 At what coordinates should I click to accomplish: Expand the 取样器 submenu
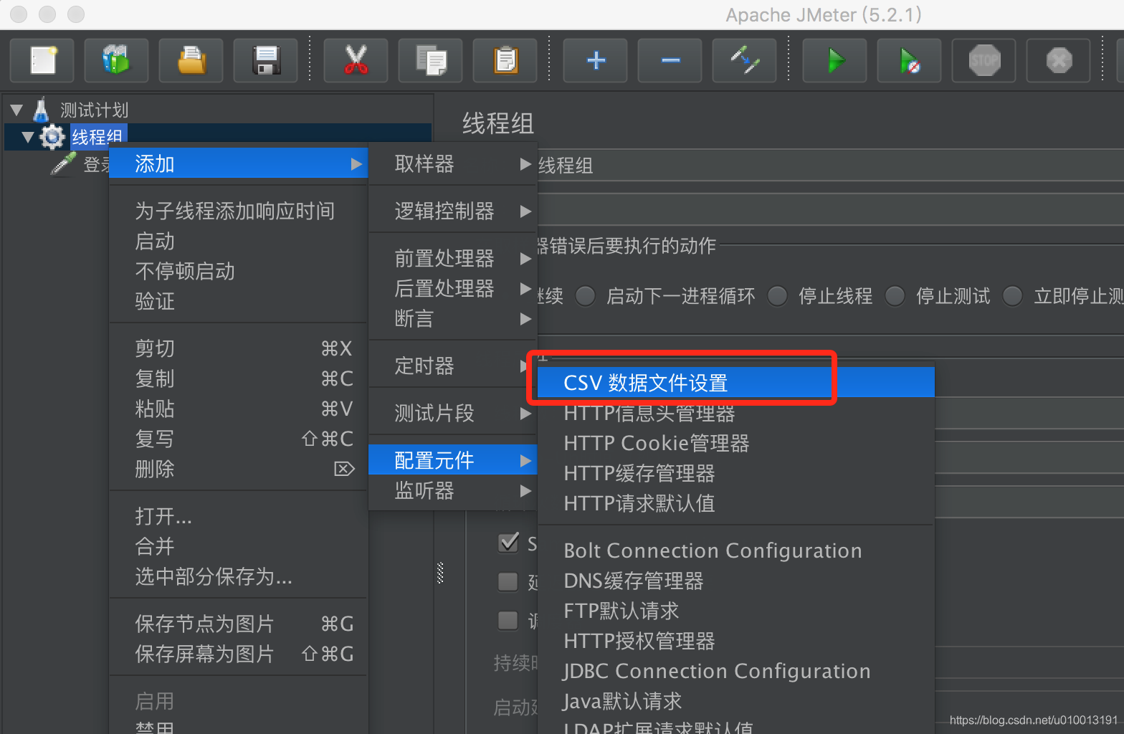[x=453, y=163]
